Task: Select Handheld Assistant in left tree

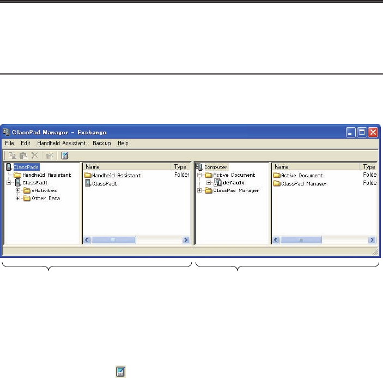Action: click(47, 175)
